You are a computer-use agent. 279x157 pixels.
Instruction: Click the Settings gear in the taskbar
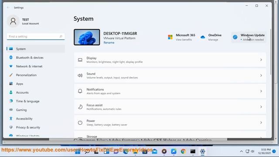pyautogui.click(x=202, y=151)
